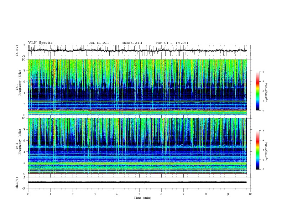Click the ch.3 flat waveform trace

pos(137,182)
